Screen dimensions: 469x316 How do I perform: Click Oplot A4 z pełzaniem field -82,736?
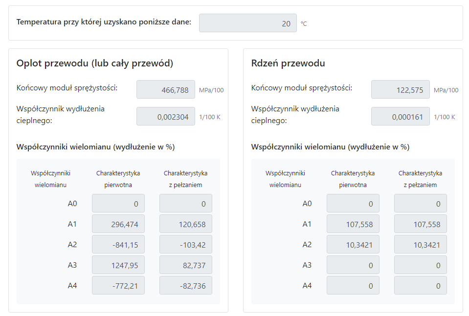click(x=186, y=285)
